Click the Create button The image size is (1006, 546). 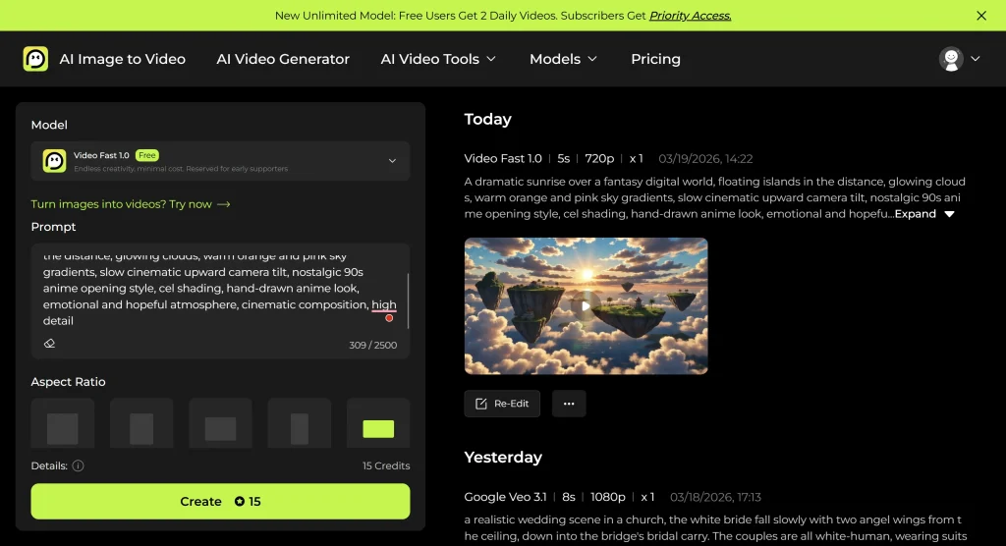220,501
